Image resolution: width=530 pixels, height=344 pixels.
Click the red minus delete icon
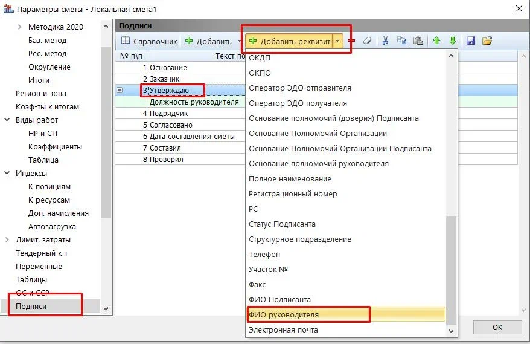coord(352,41)
